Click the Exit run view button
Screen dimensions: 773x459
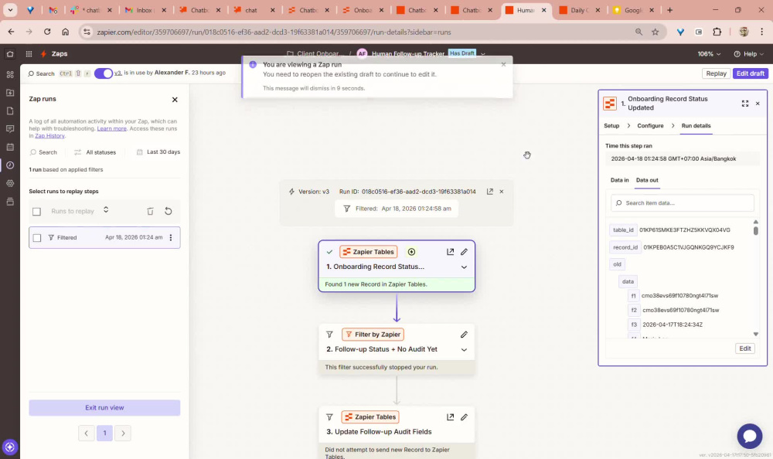pyautogui.click(x=104, y=408)
